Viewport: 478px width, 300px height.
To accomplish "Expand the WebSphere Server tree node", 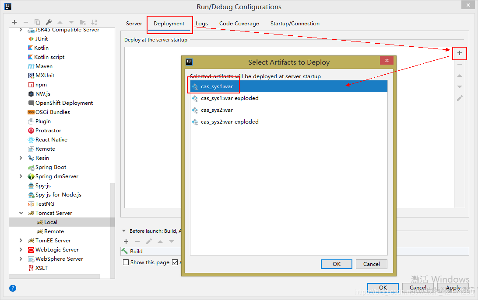I will click(x=21, y=259).
